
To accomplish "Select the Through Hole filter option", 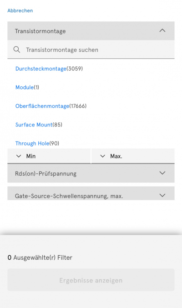I will [32, 143].
